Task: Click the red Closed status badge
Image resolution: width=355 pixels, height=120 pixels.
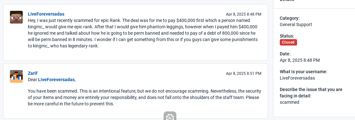Action: (x=288, y=42)
